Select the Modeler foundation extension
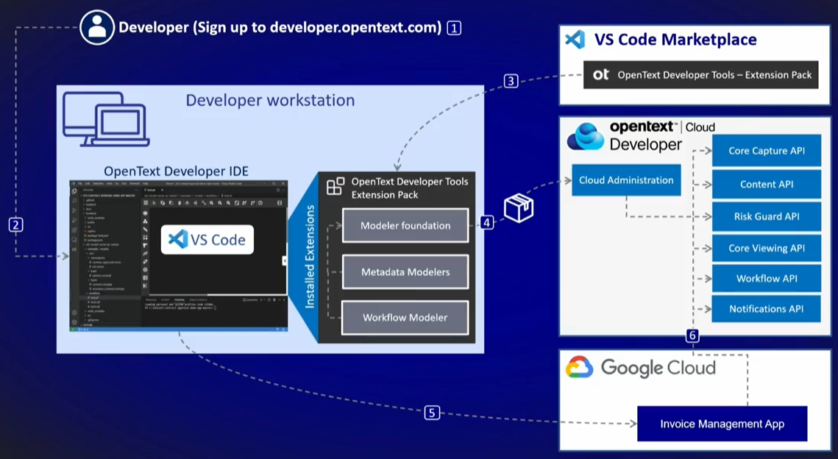Viewport: 838px width, 459px height. tap(405, 226)
